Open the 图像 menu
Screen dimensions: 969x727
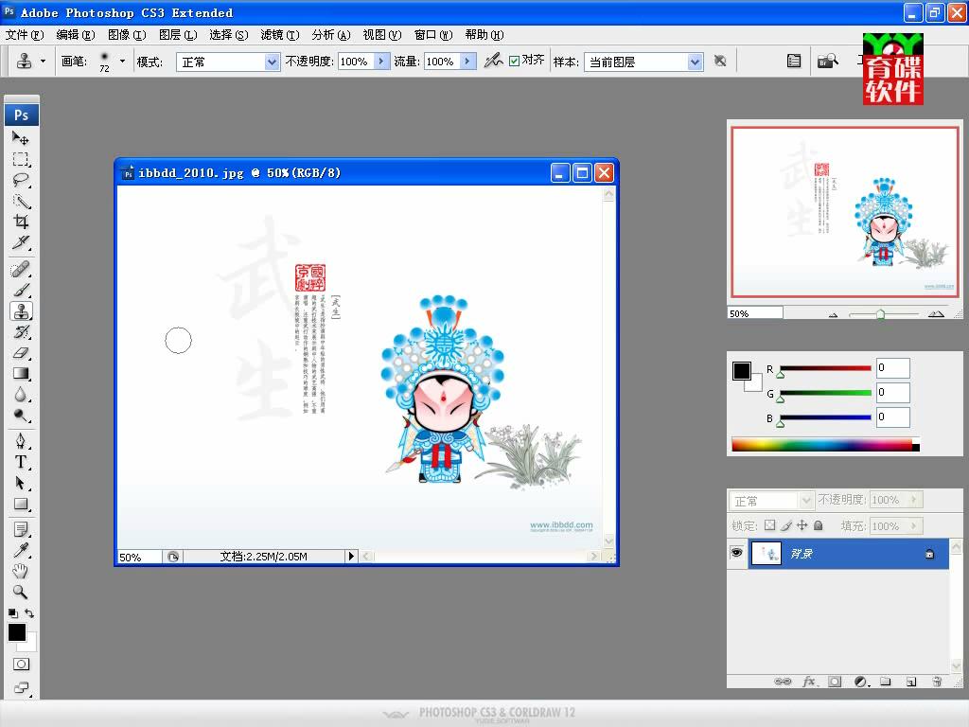pyautogui.click(x=127, y=35)
